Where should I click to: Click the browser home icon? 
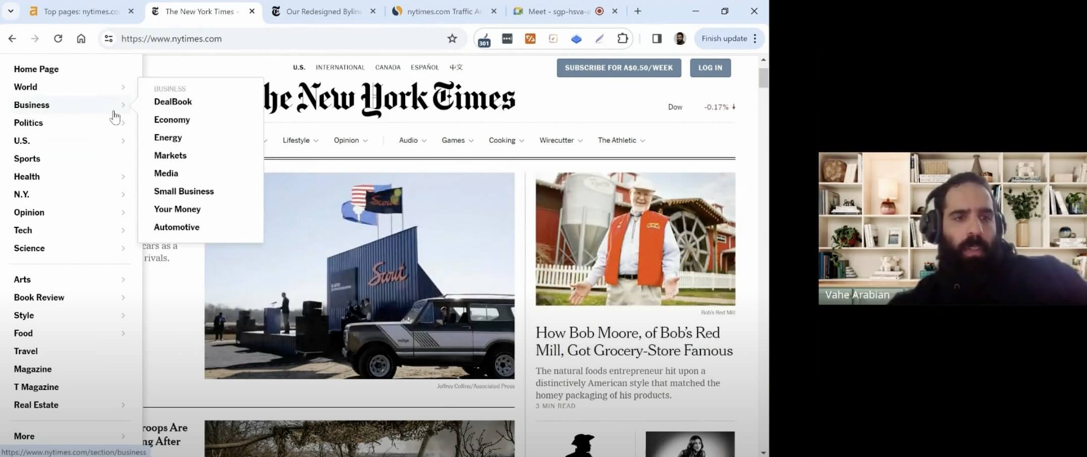[x=81, y=39]
